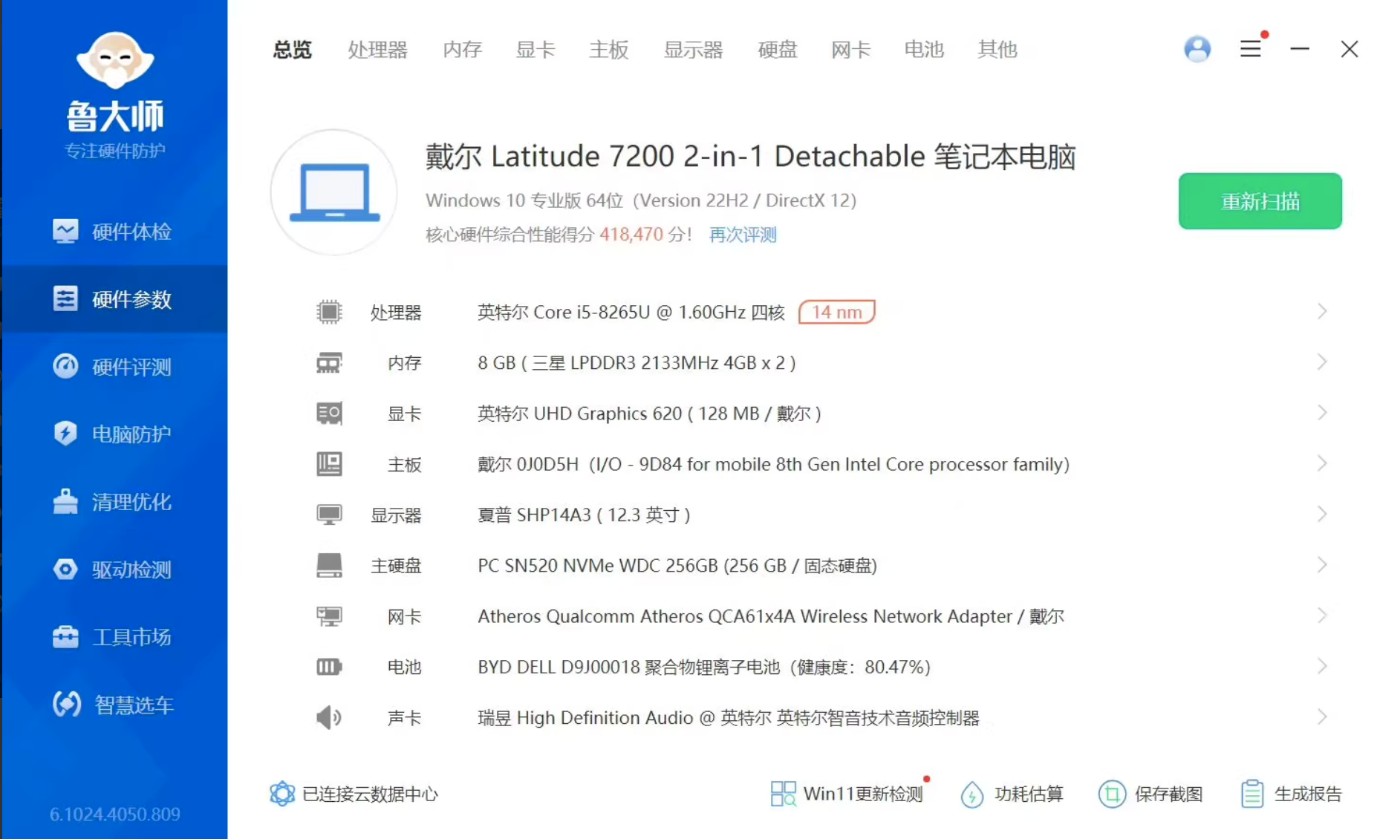Switch to the 硬盘 tab
This screenshot has width=1380, height=839.
tap(778, 50)
